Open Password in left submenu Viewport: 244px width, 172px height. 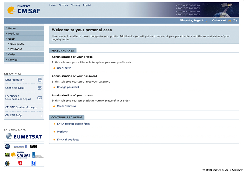pos(24,49)
